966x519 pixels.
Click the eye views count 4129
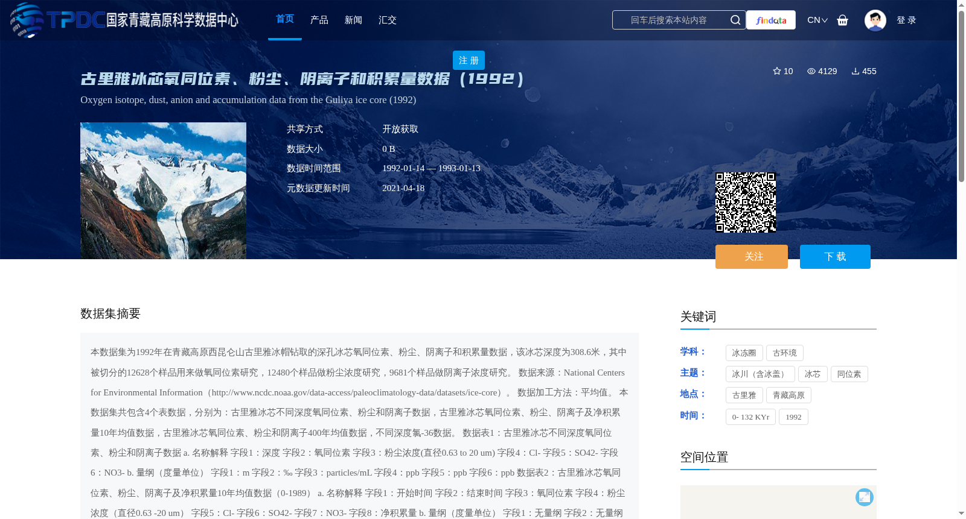click(x=822, y=71)
